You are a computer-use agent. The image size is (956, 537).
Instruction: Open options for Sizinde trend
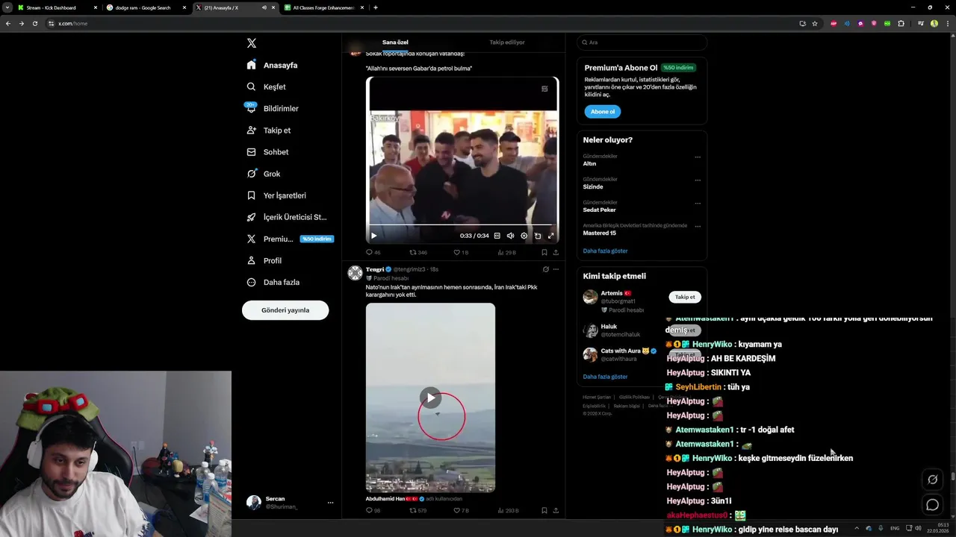point(698,180)
